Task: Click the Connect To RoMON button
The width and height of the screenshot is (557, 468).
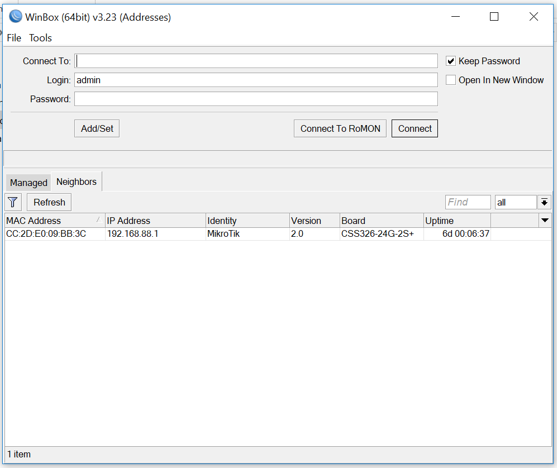Action: [340, 128]
